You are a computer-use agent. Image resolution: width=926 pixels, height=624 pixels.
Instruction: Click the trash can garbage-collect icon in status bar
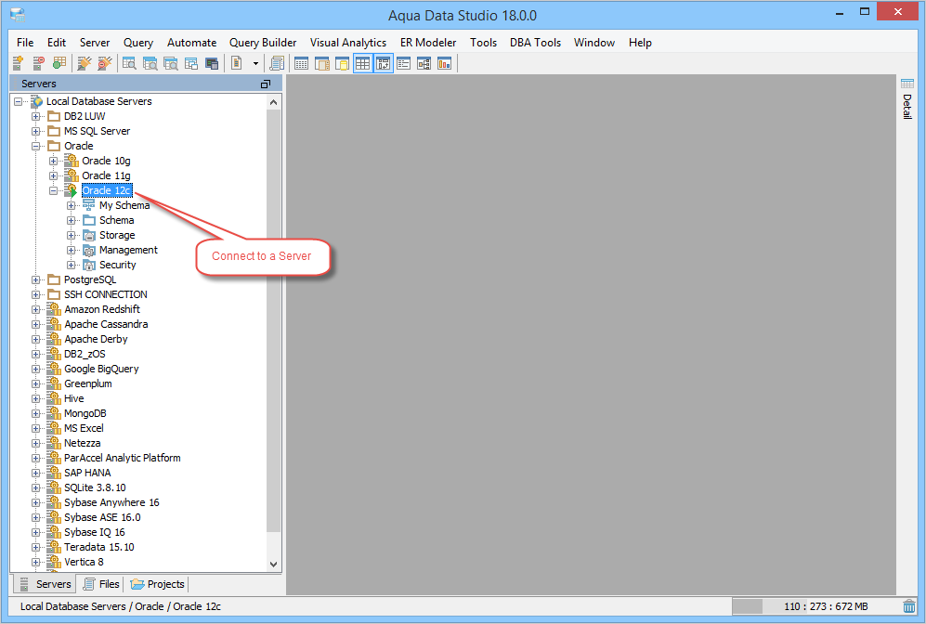(x=909, y=605)
